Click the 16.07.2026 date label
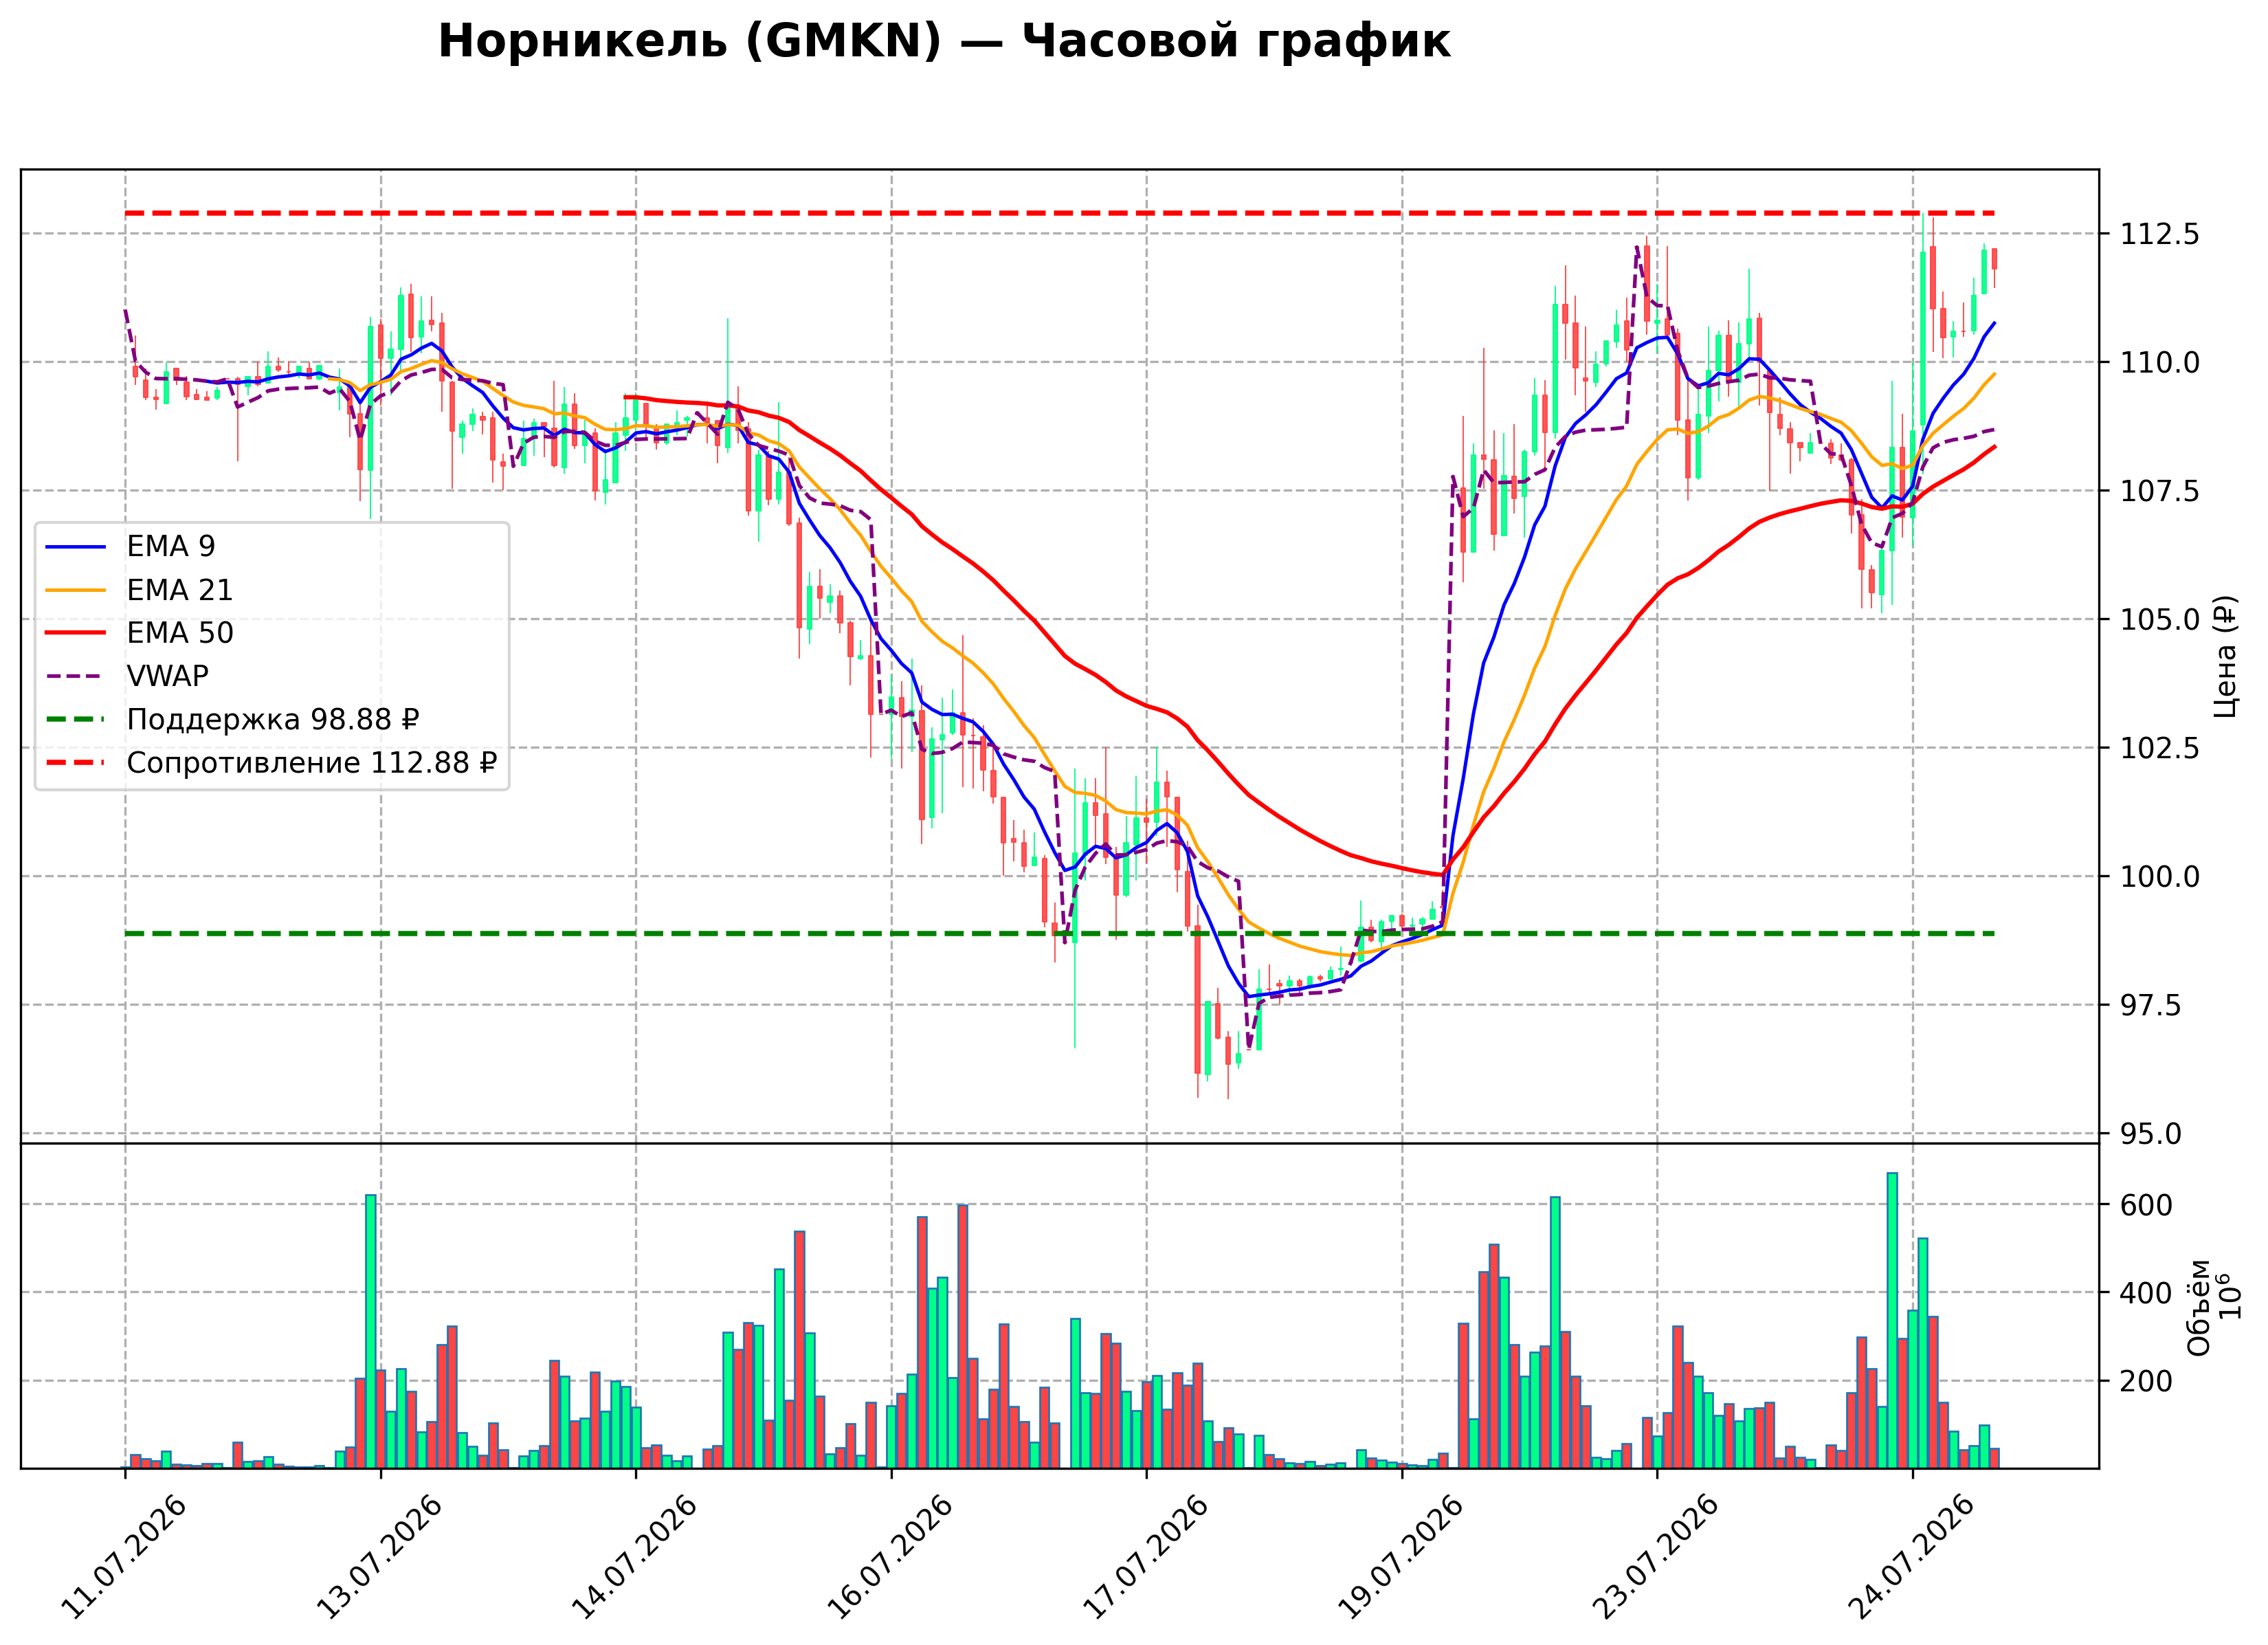Image resolution: width=2268 pixels, height=1645 pixels. coord(890,1557)
